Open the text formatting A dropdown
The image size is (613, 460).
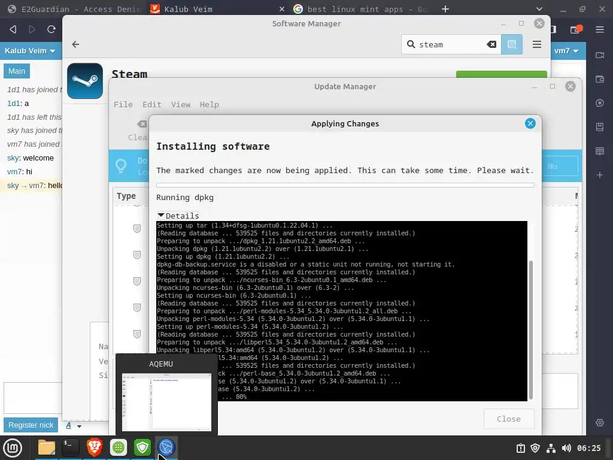click(74, 426)
